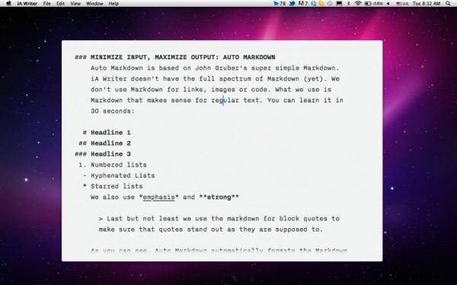This screenshot has width=457, height=285.
Task: Open the Window menu
Action: pos(94,4)
